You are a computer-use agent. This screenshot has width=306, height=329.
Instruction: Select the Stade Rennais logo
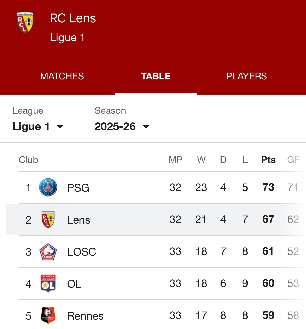[x=48, y=315]
